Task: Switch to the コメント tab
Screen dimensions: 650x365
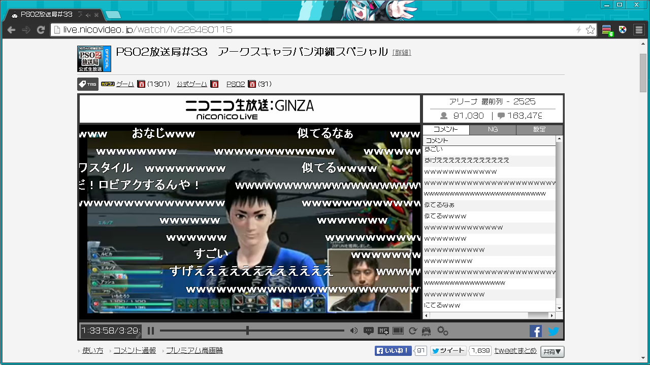Action: click(x=446, y=130)
